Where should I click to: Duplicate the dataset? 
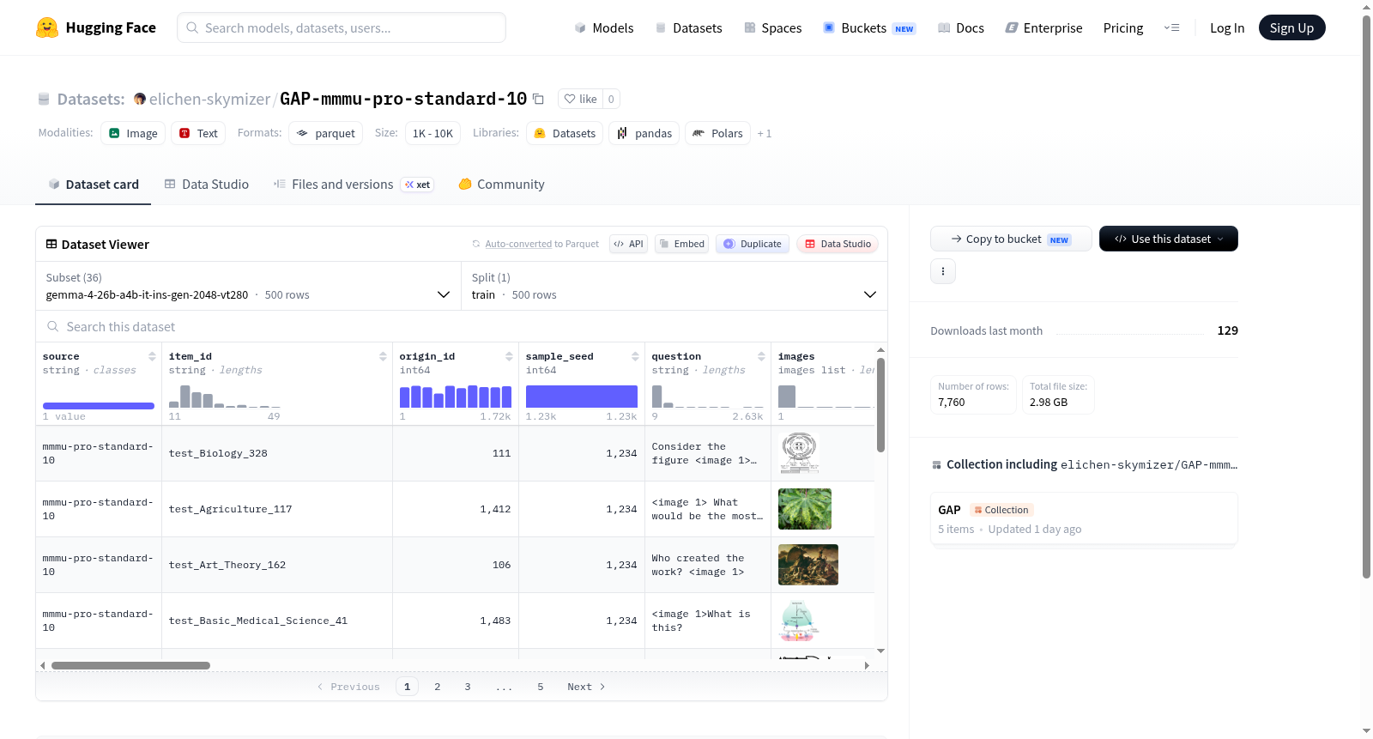[x=753, y=244]
